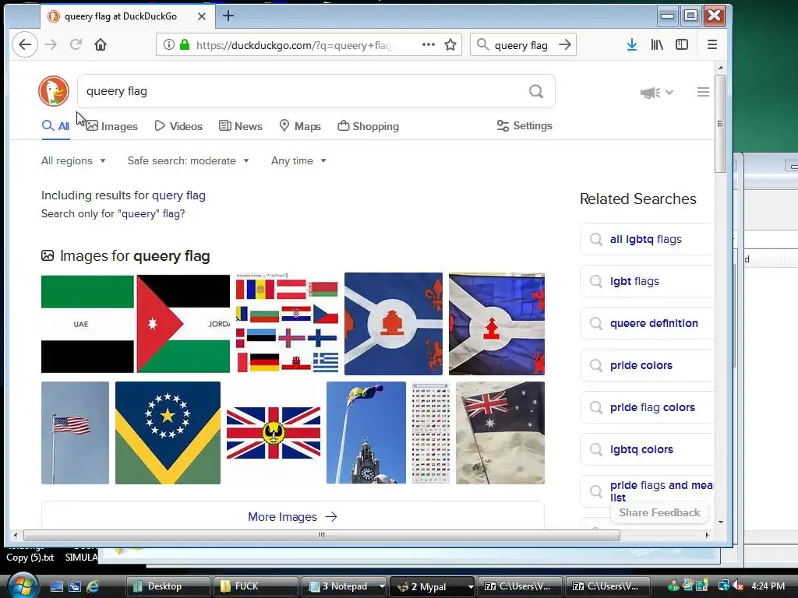The height and width of the screenshot is (598, 798).
Task: Open the DuckDuckGo side hamburger menu
Action: 703,92
